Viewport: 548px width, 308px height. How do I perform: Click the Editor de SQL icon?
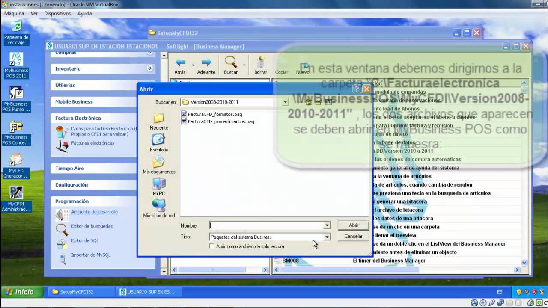(x=62, y=243)
